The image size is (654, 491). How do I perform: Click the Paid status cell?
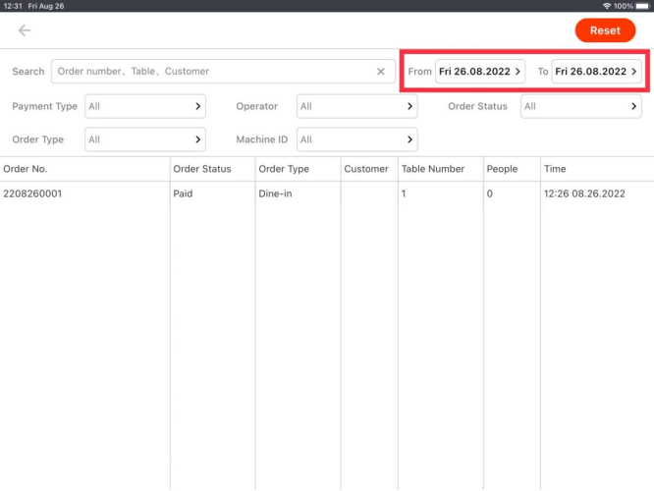point(183,194)
